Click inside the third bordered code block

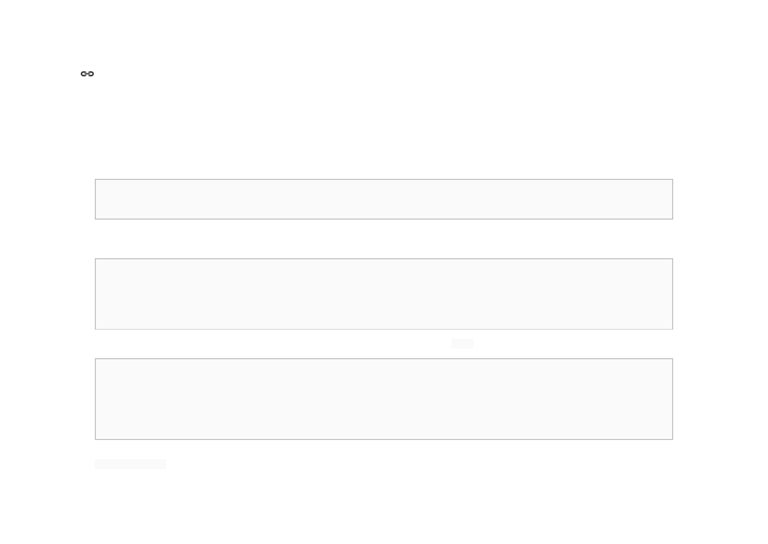click(x=384, y=399)
